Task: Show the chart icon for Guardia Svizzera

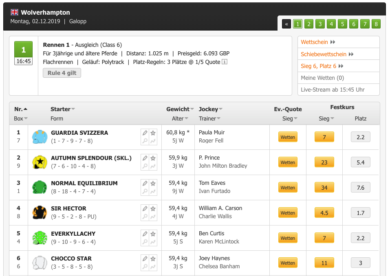Action: click(153, 141)
